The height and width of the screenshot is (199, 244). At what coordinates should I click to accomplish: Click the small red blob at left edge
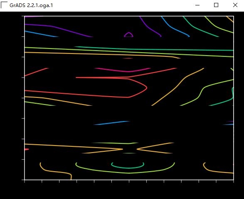click(27, 149)
